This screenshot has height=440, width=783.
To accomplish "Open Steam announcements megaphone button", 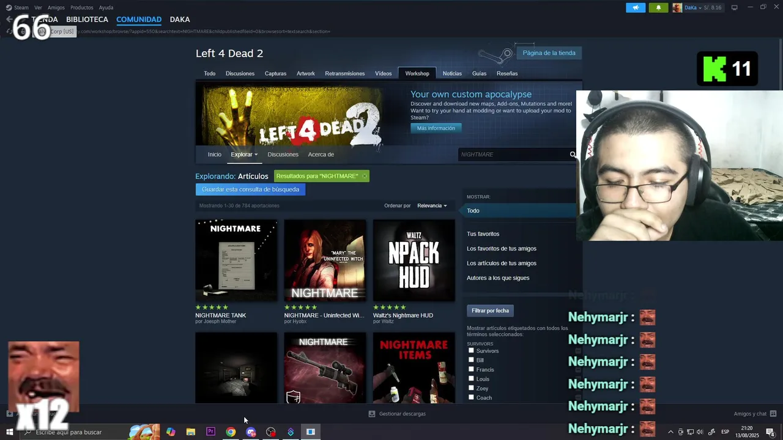I will coord(636,7).
